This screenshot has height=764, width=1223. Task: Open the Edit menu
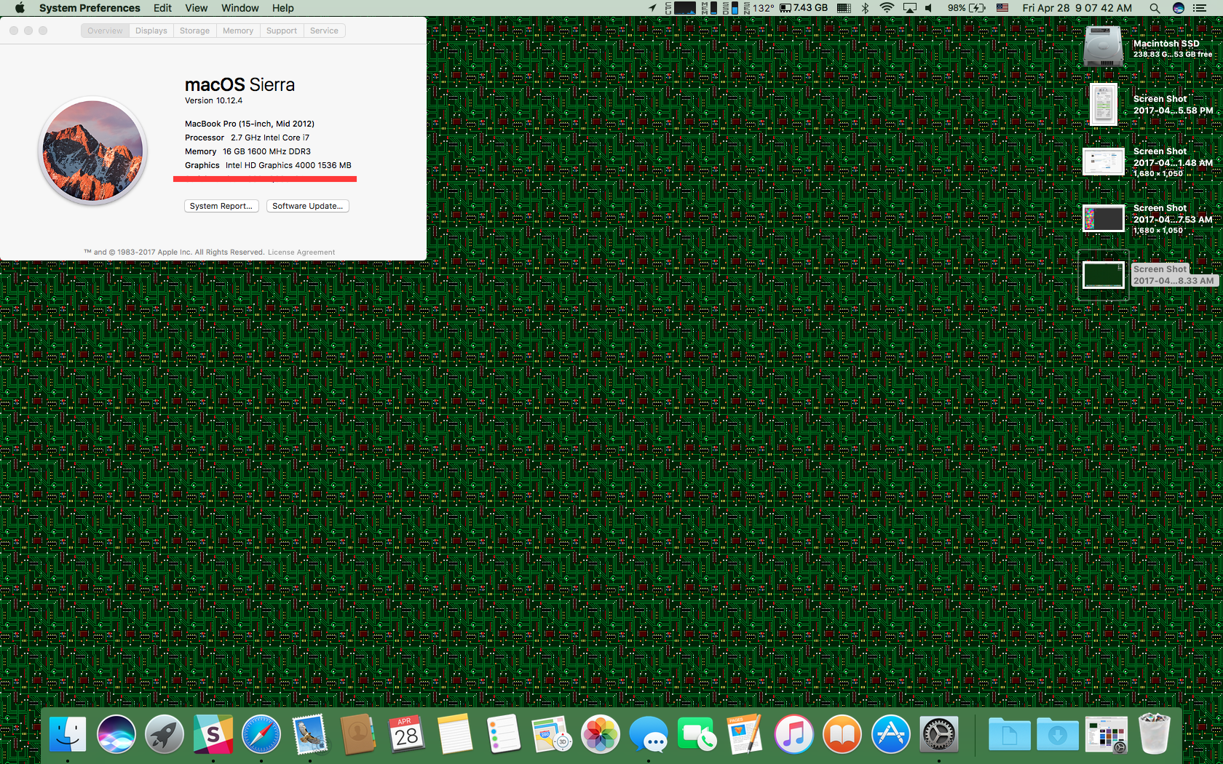point(162,8)
